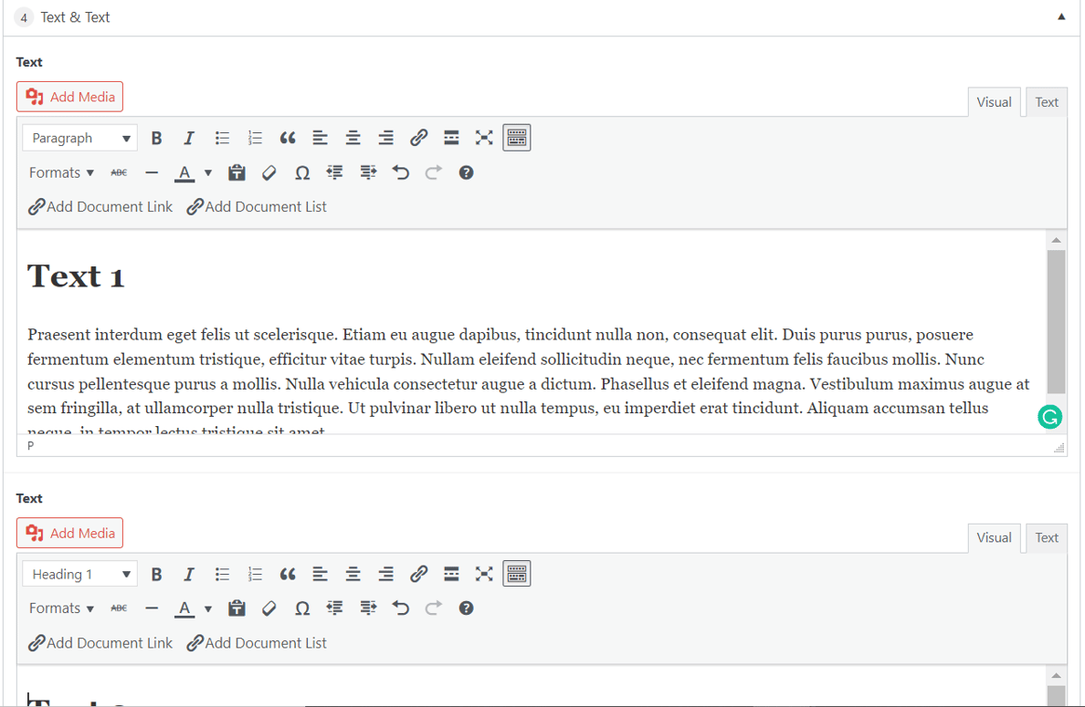Screen dimensions: 1085x707
Task: Insert bulleted list in second editor
Action: tap(221, 575)
